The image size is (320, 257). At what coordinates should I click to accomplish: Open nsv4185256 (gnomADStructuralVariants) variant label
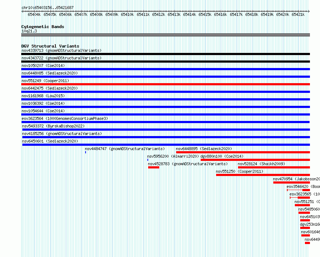click(x=62, y=134)
